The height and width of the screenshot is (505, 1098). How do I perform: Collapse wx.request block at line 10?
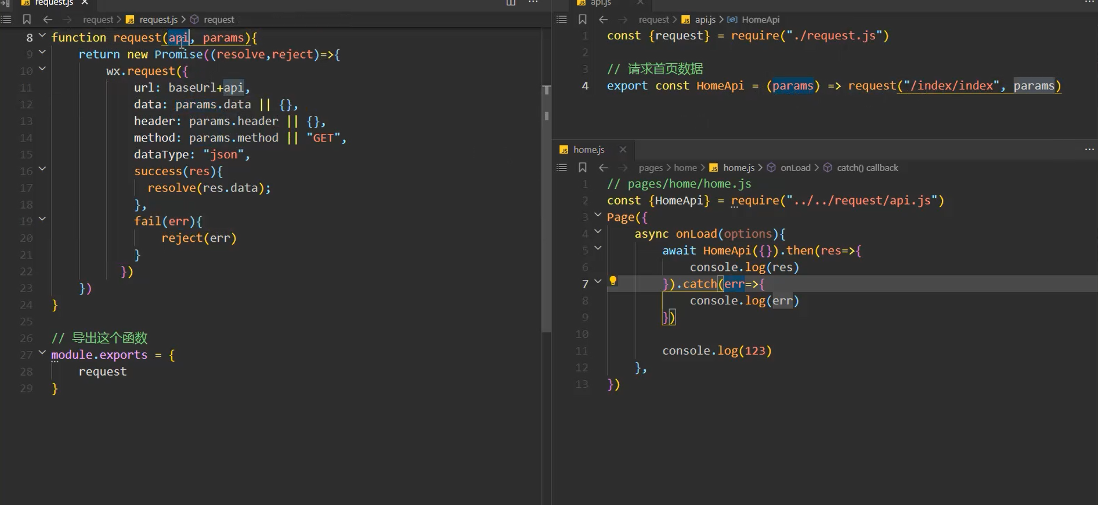tap(42, 69)
